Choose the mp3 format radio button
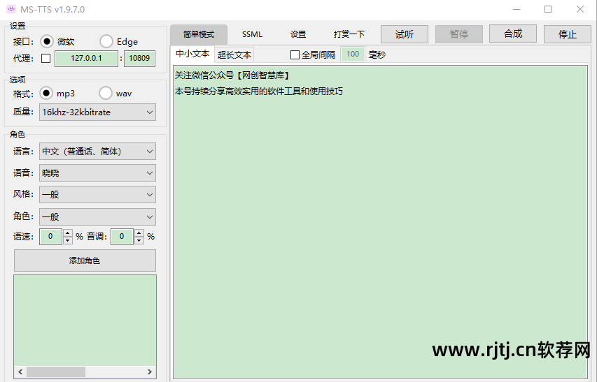 tap(46, 93)
